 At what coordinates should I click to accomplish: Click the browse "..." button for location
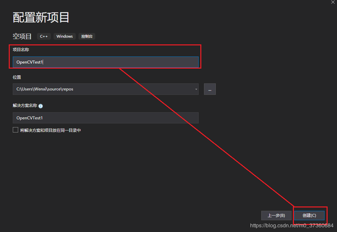click(210, 89)
